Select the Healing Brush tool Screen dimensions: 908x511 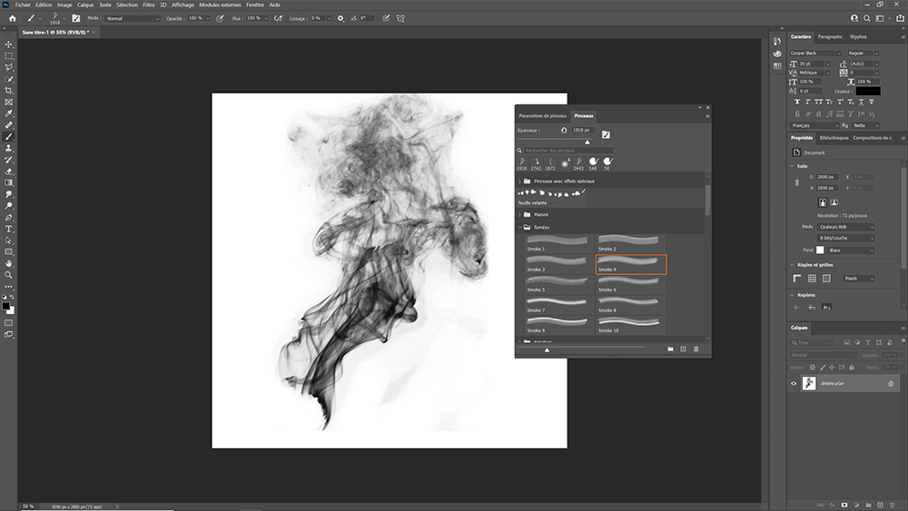[x=9, y=125]
